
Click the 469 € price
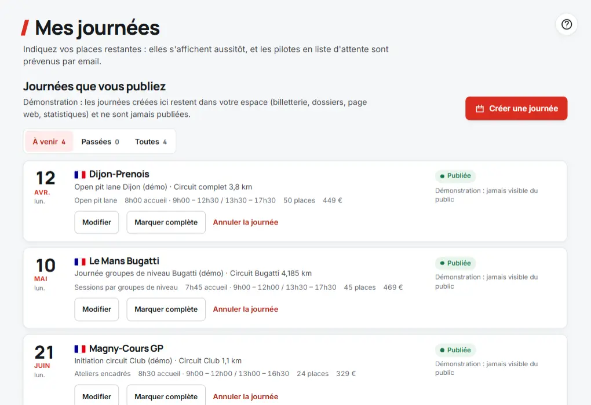(393, 288)
